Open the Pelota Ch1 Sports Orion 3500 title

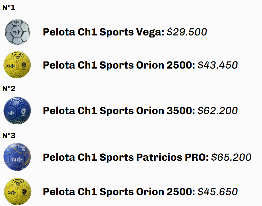coord(119,111)
